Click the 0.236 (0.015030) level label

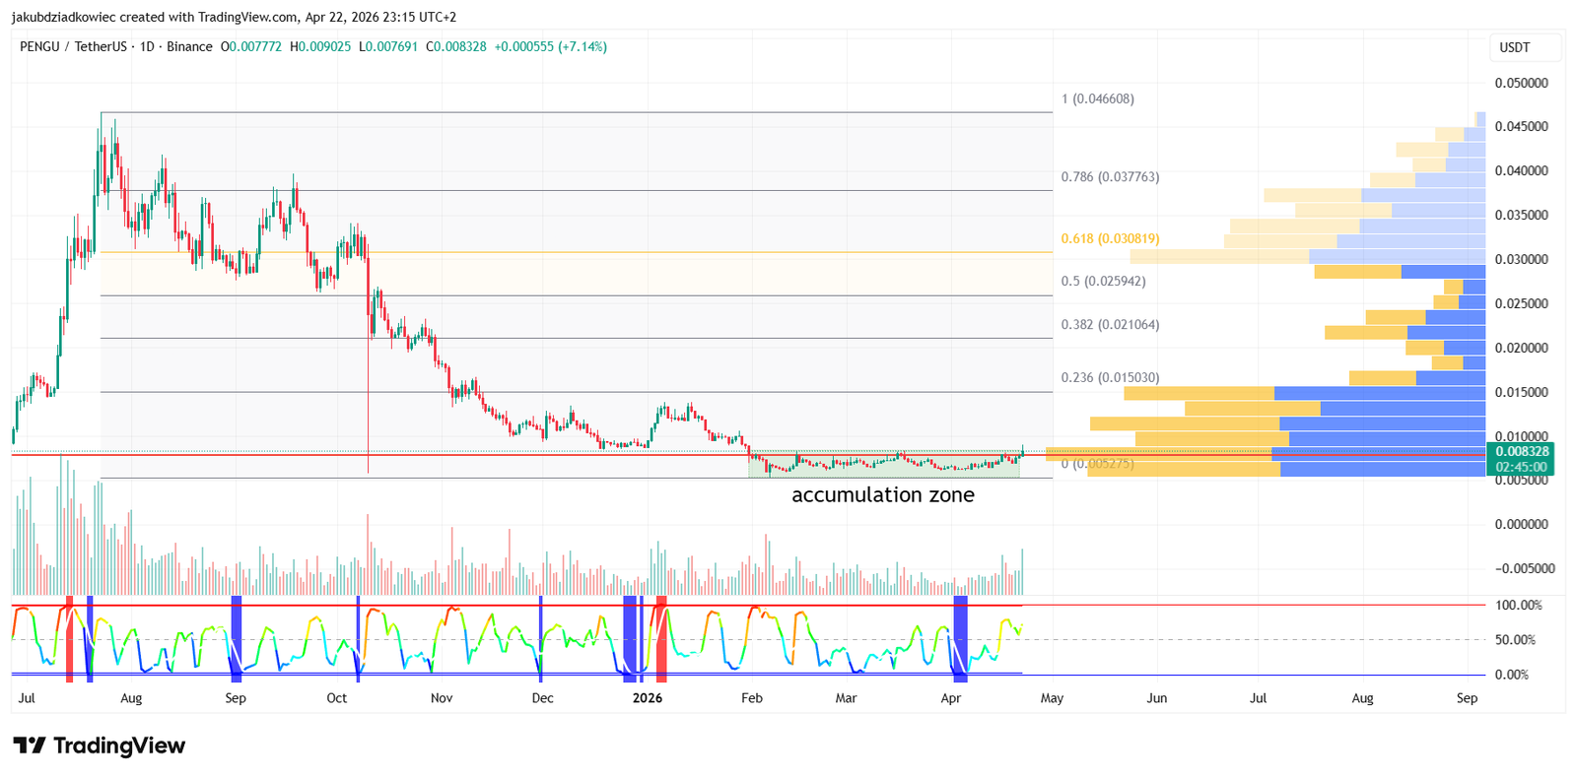tap(1110, 377)
